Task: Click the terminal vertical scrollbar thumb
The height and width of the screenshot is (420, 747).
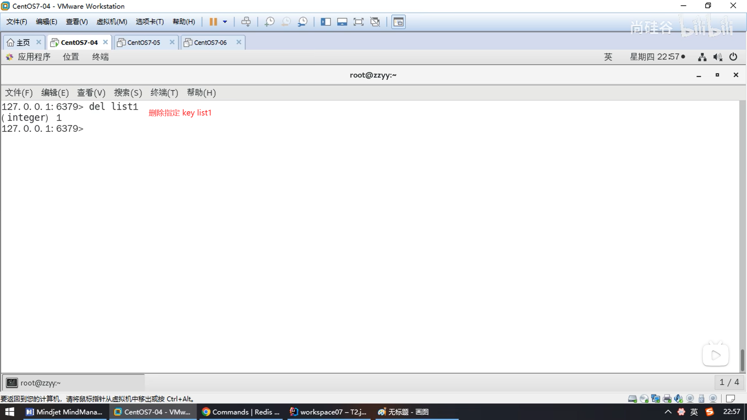Action: click(x=742, y=360)
